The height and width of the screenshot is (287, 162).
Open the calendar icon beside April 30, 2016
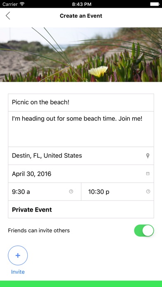point(148,174)
